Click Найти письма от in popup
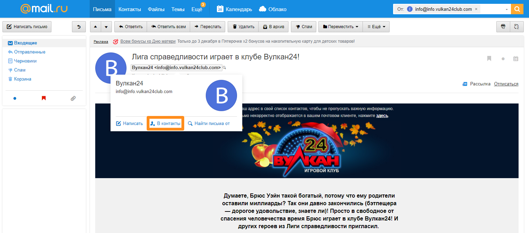 click(209, 124)
